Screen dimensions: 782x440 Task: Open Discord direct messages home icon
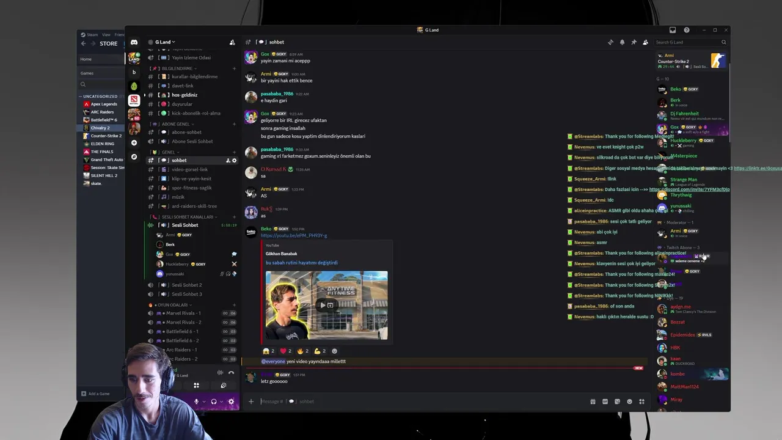pos(134,42)
